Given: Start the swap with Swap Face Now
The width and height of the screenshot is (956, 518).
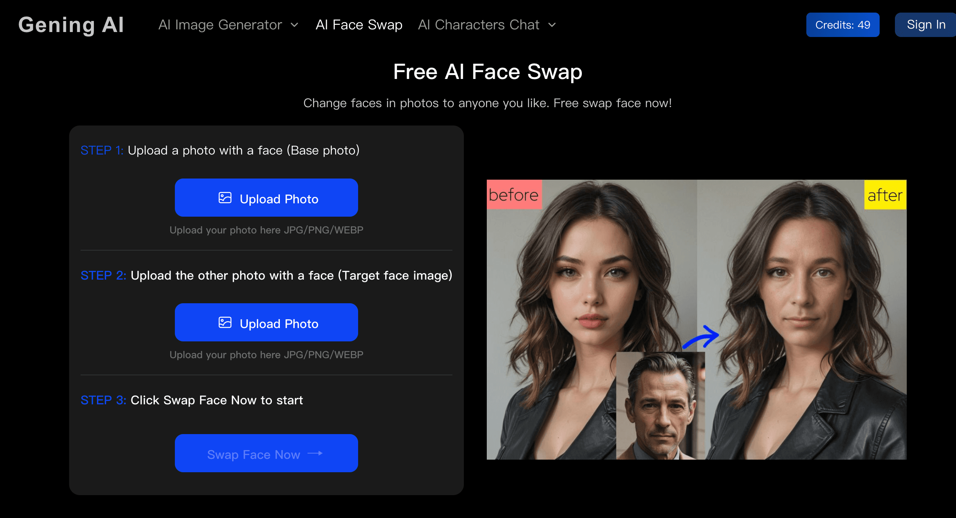Looking at the screenshot, I should [266, 454].
